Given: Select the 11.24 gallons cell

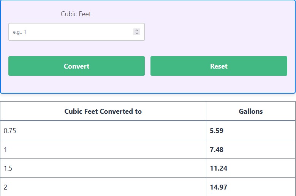Looking at the screenshot, I should tap(251, 168).
